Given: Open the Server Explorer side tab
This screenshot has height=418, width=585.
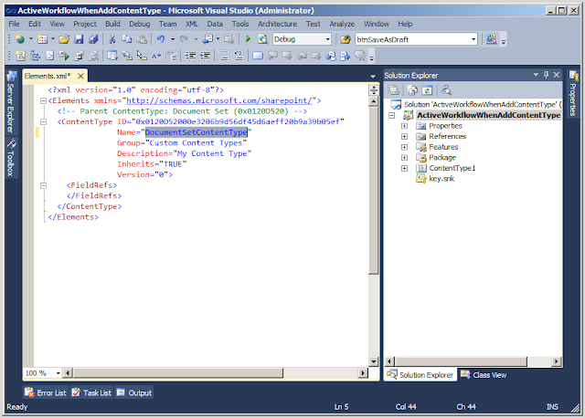Looking at the screenshot, I should 11,102.
